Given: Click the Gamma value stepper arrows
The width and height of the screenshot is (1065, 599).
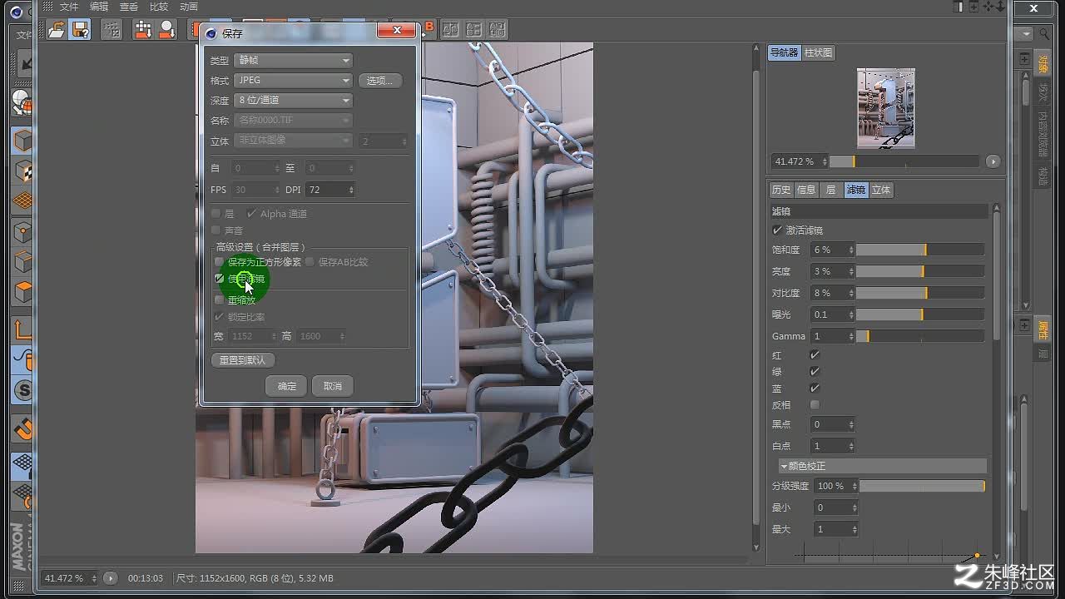Looking at the screenshot, I should click(x=851, y=336).
